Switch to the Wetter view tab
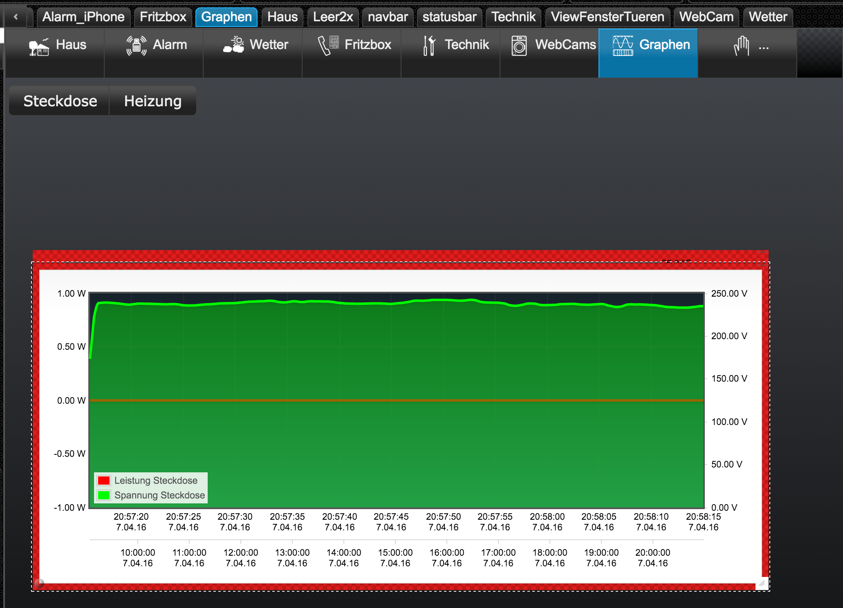This screenshot has height=608, width=843. click(x=768, y=17)
